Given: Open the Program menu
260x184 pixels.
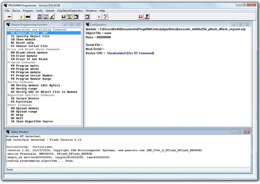Looking at the screenshot, I should click(28, 11).
